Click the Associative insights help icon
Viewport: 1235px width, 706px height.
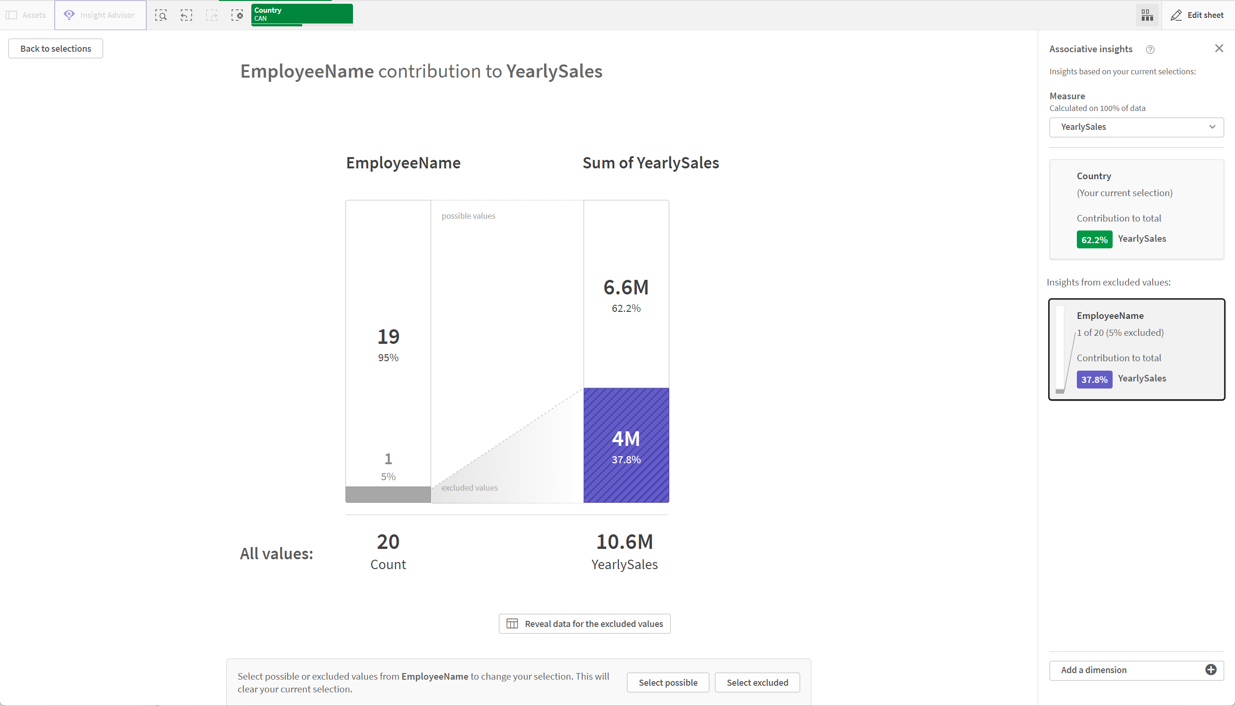point(1150,48)
